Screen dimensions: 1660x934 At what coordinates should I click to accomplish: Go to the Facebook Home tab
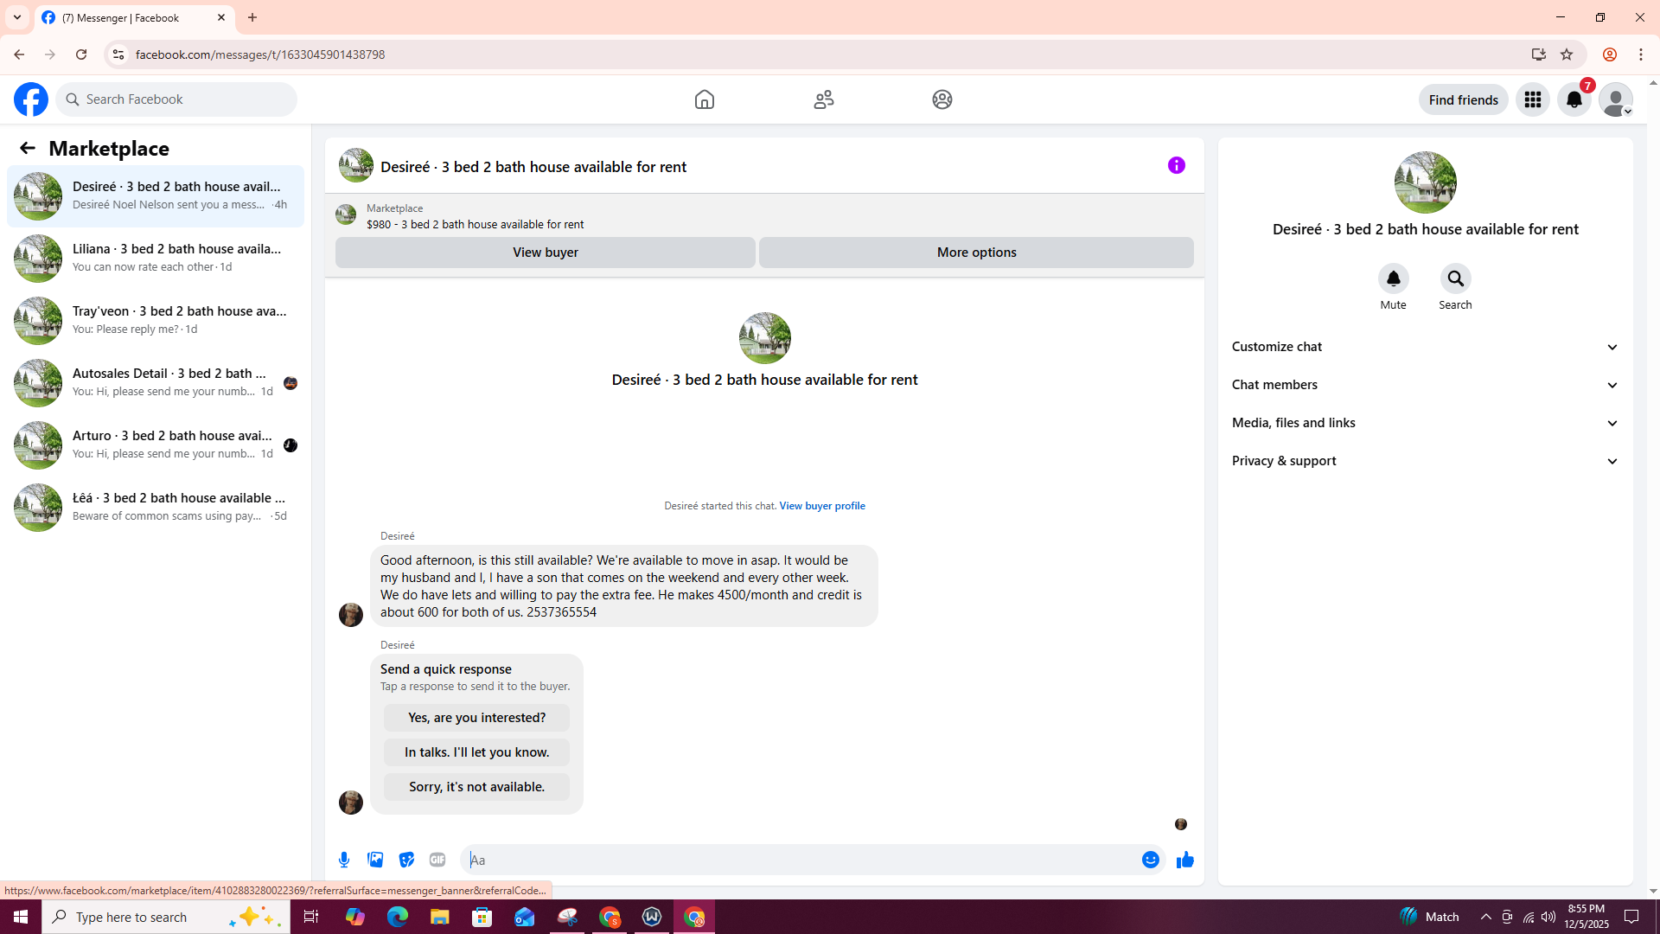(x=704, y=99)
